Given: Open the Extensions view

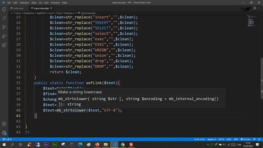Looking at the screenshot, I should 4,45.
